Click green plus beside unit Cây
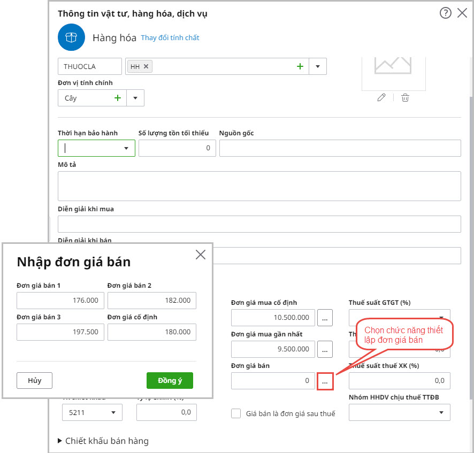 [118, 98]
